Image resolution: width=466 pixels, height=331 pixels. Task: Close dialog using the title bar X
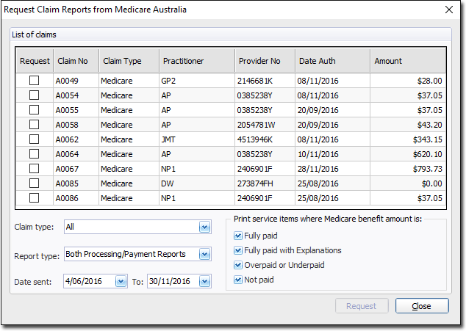(x=449, y=10)
